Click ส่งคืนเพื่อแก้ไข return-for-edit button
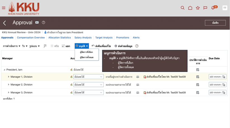 coord(101,46)
